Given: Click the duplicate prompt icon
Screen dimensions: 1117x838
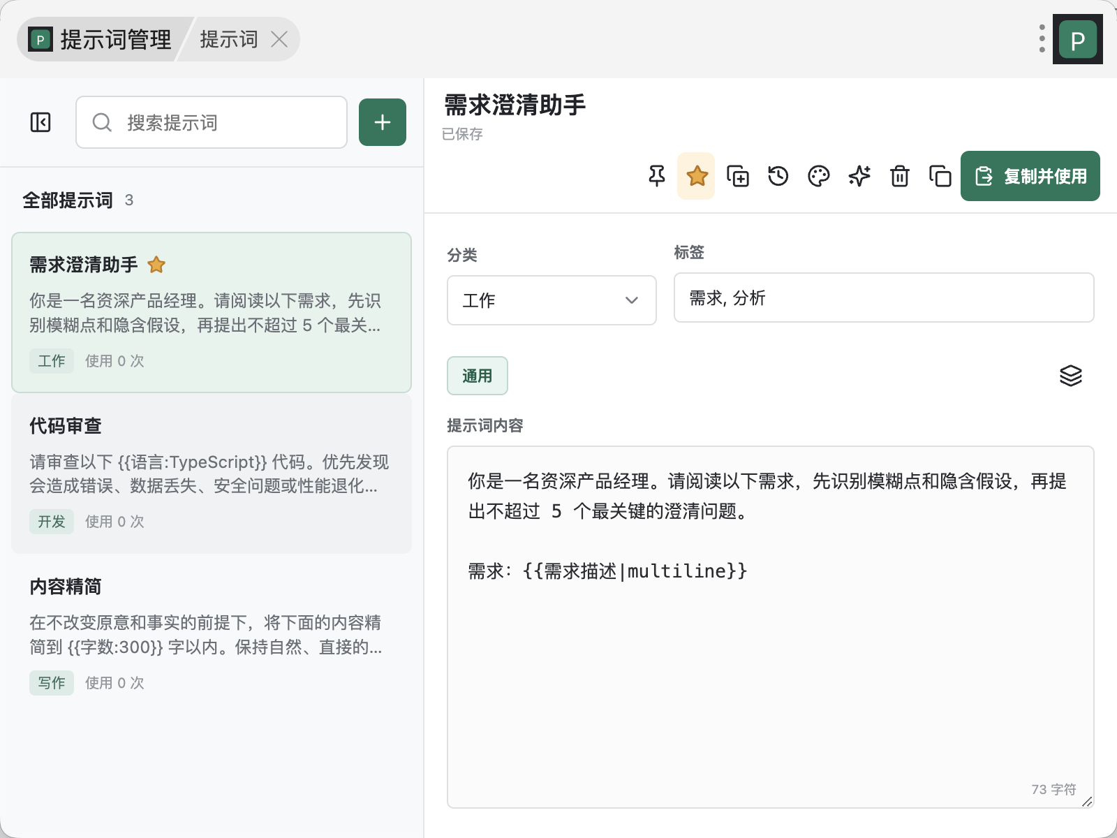Looking at the screenshot, I should (x=738, y=176).
